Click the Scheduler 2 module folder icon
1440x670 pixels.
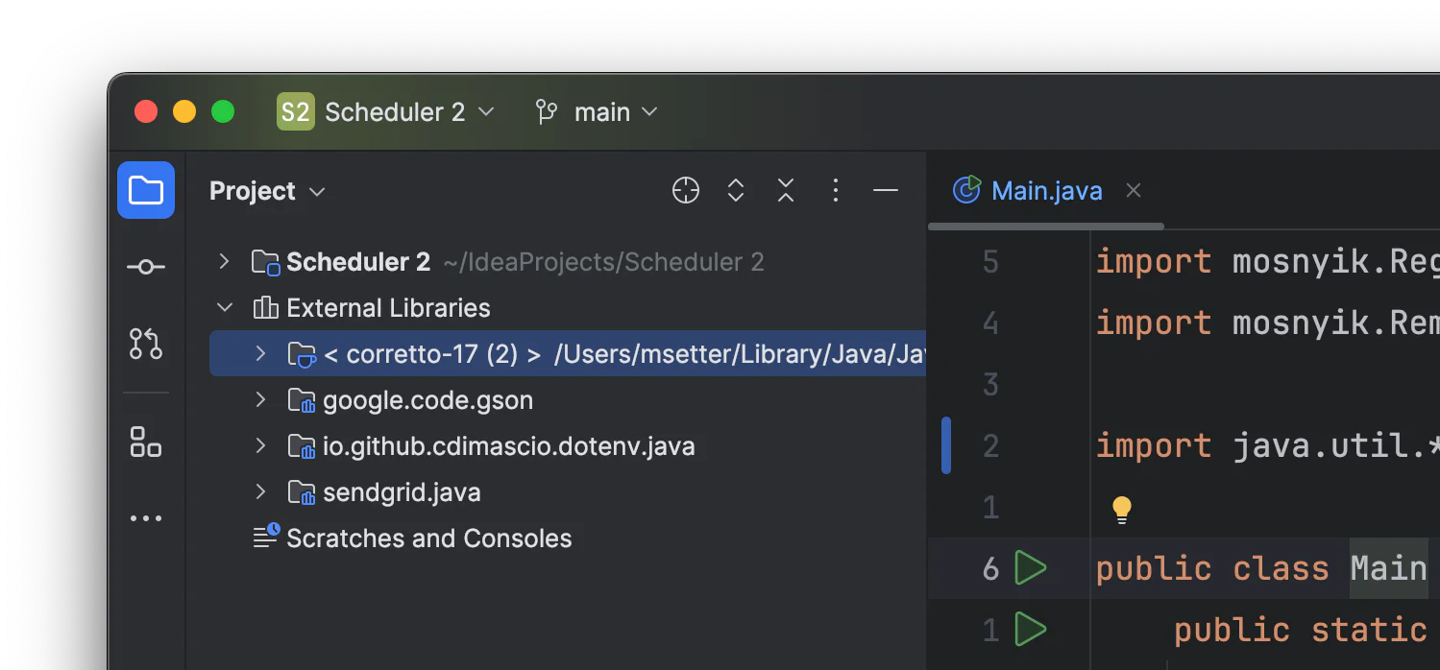[x=265, y=262]
